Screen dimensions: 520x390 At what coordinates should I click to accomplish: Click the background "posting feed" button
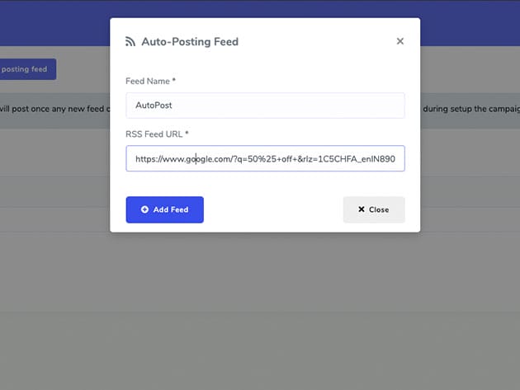(x=28, y=69)
